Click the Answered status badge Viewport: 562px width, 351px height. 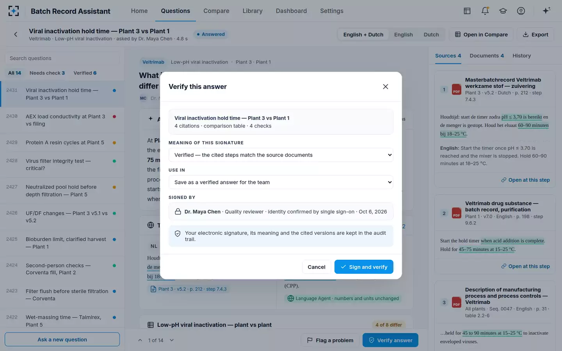click(x=211, y=34)
